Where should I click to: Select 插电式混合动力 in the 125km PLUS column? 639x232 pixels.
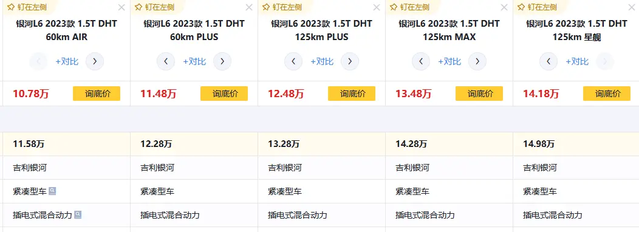(x=298, y=215)
